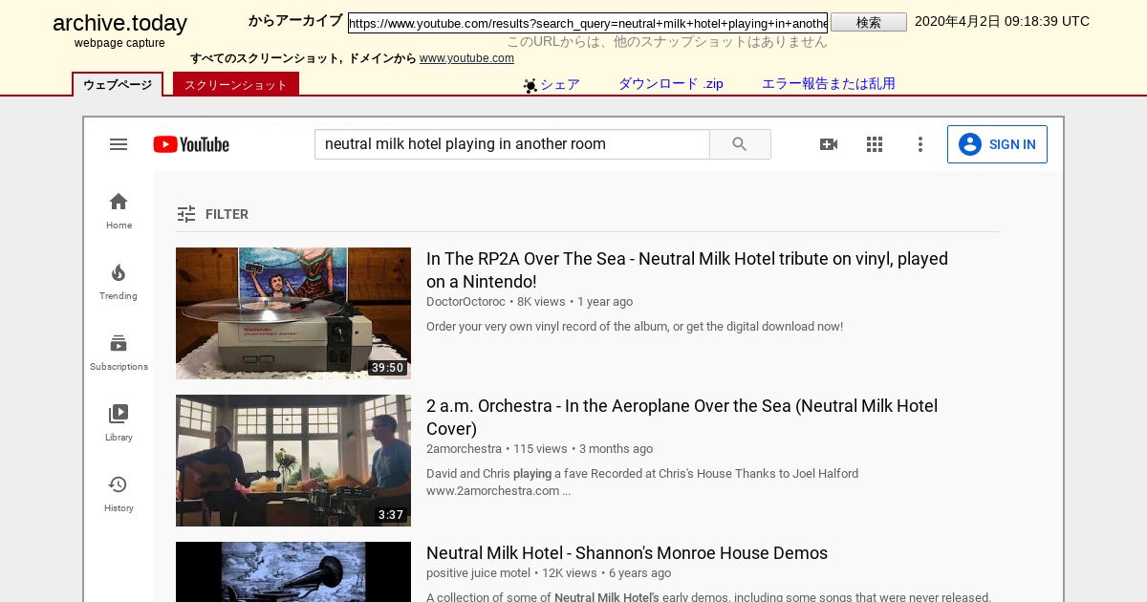Click the エラー報告または乱用 link
Screen dimensions: 1147x602
(x=829, y=84)
